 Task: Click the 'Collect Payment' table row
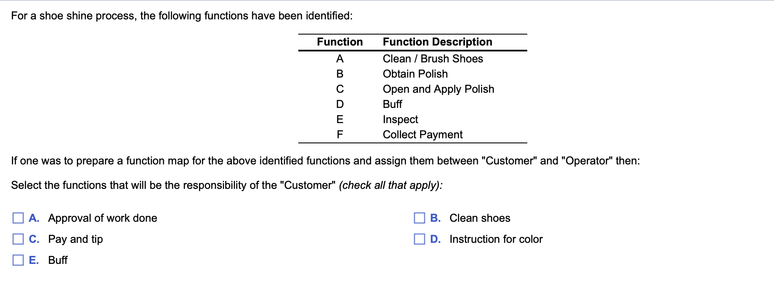point(422,134)
